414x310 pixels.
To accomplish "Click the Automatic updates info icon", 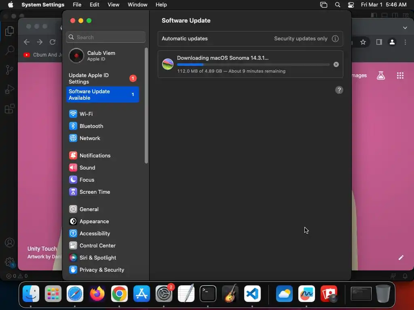I will pos(335,38).
